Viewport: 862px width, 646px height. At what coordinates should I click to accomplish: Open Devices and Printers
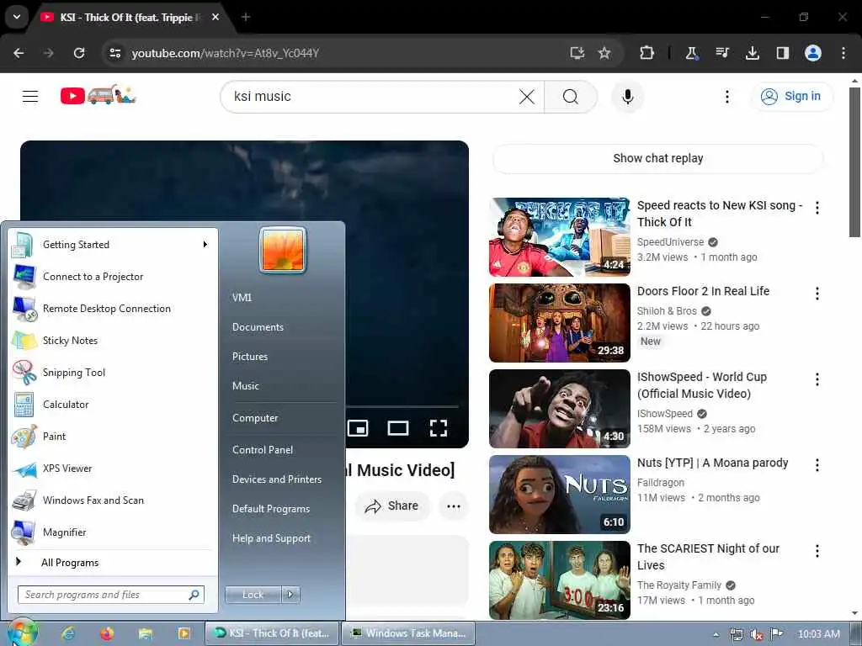point(276,479)
